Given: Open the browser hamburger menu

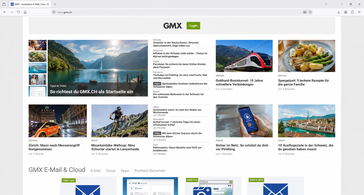Looking at the screenshot, I should click(359, 12).
